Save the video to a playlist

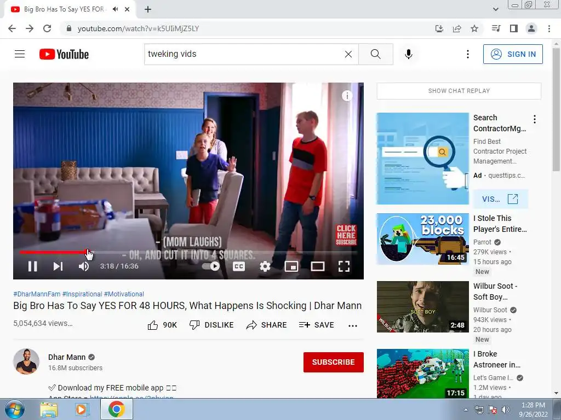click(316, 325)
